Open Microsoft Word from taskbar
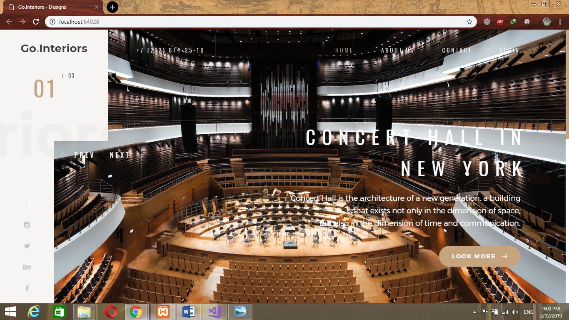Image resolution: width=569 pixels, height=320 pixels. click(x=188, y=312)
